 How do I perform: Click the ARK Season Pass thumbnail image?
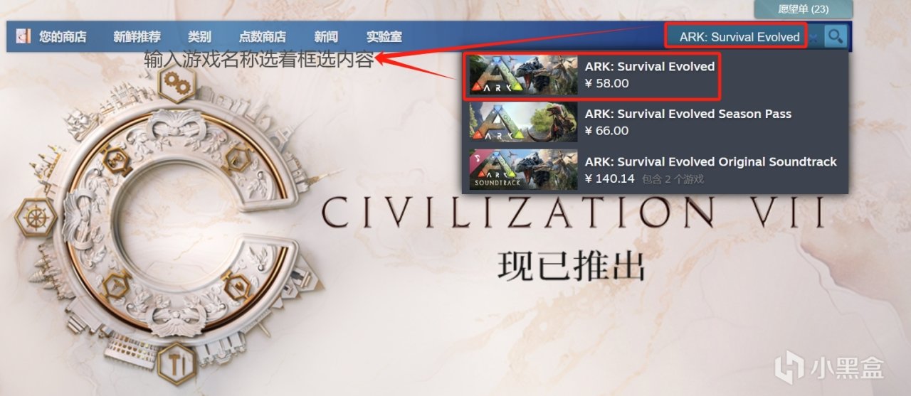[x=523, y=122]
